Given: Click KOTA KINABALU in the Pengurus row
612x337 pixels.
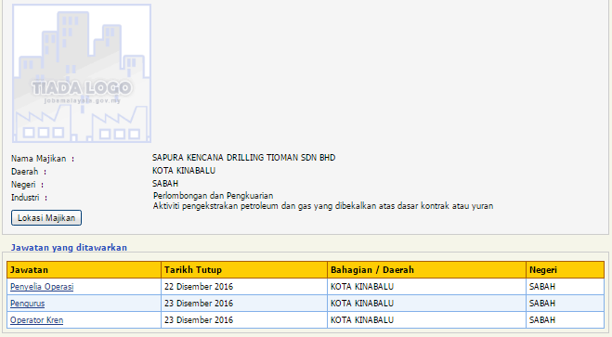Looking at the screenshot, I should click(362, 304).
